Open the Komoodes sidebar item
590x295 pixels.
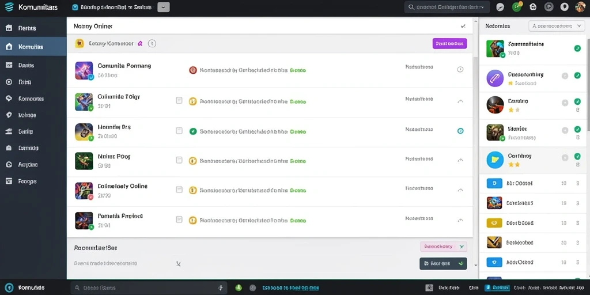click(33, 99)
